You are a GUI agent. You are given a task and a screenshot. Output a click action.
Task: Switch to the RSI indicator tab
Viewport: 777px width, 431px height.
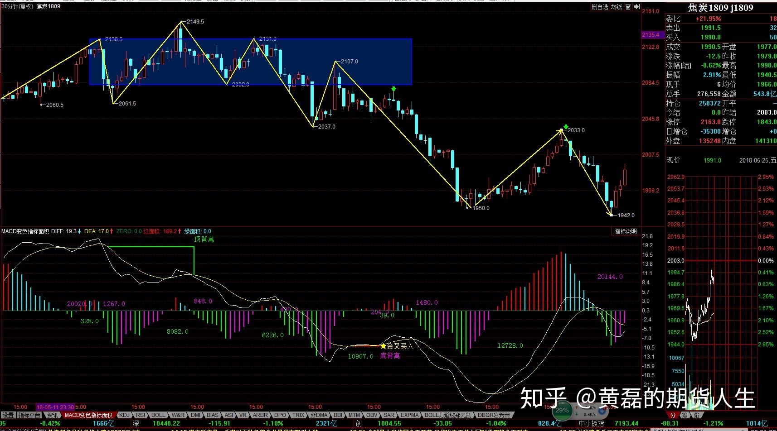click(141, 415)
